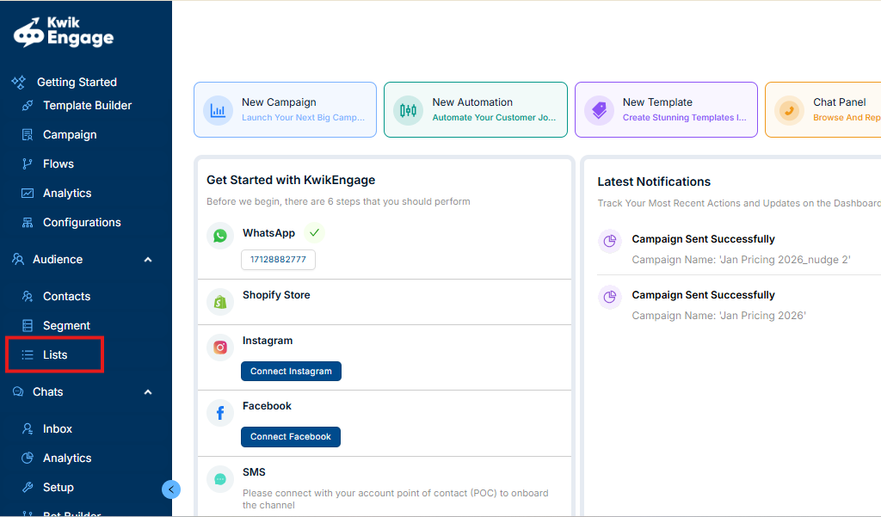Open Lists in the sidebar
Screen dimensions: 881x517
(55, 354)
